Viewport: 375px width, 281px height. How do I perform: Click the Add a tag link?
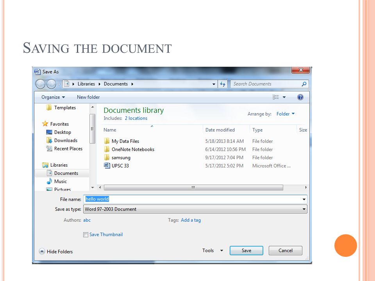[x=191, y=220]
